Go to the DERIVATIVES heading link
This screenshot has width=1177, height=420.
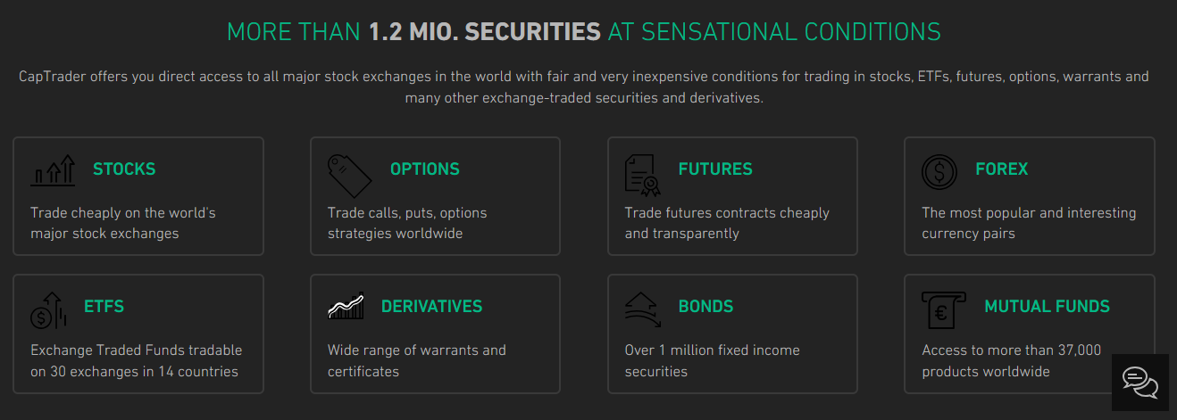(x=431, y=306)
